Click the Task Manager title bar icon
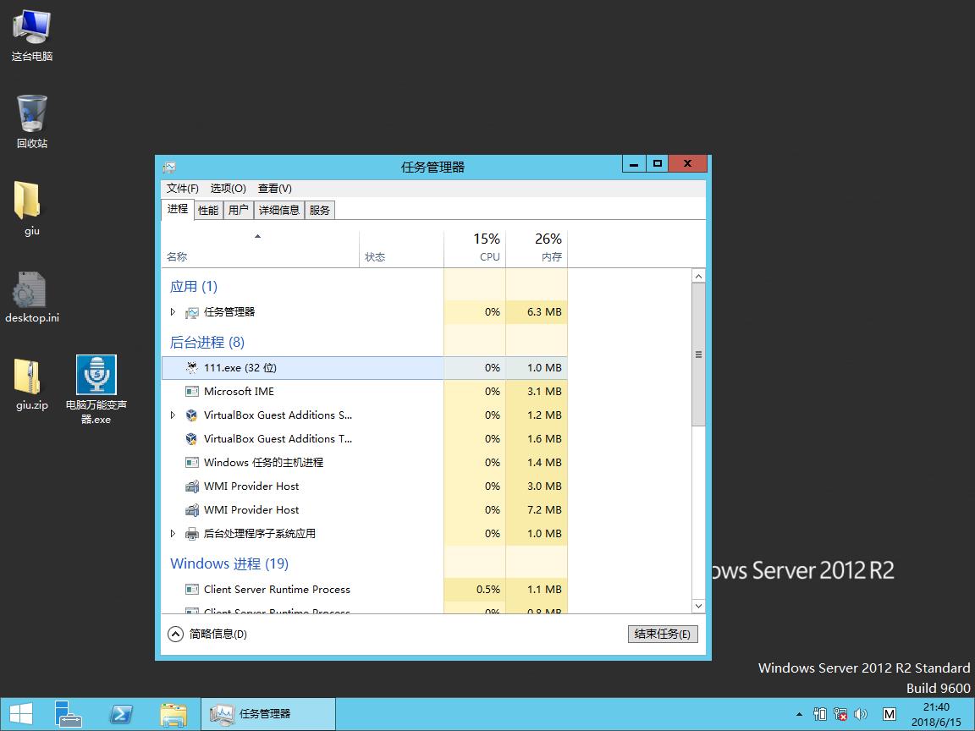The width and height of the screenshot is (975, 731). (169, 168)
